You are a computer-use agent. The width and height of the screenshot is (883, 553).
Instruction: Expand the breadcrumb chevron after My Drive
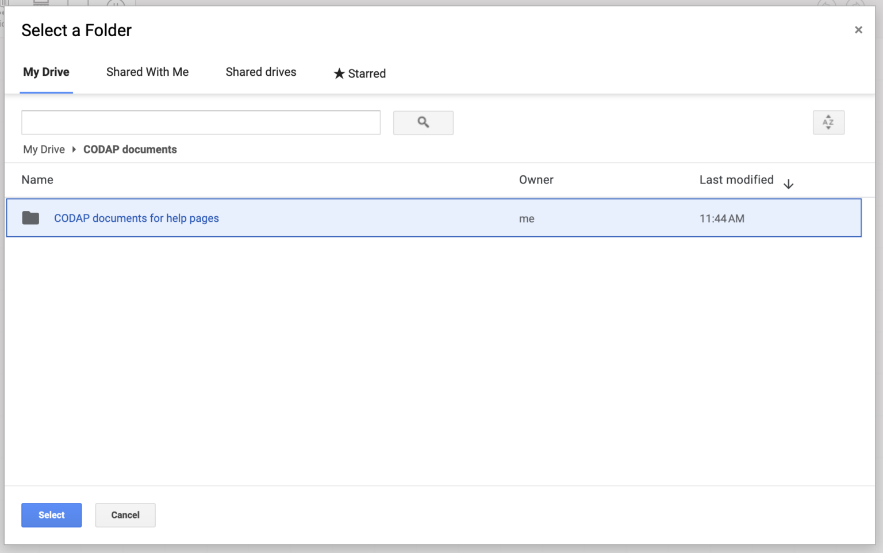click(x=74, y=149)
